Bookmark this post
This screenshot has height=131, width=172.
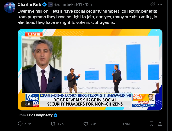tap(151, 124)
